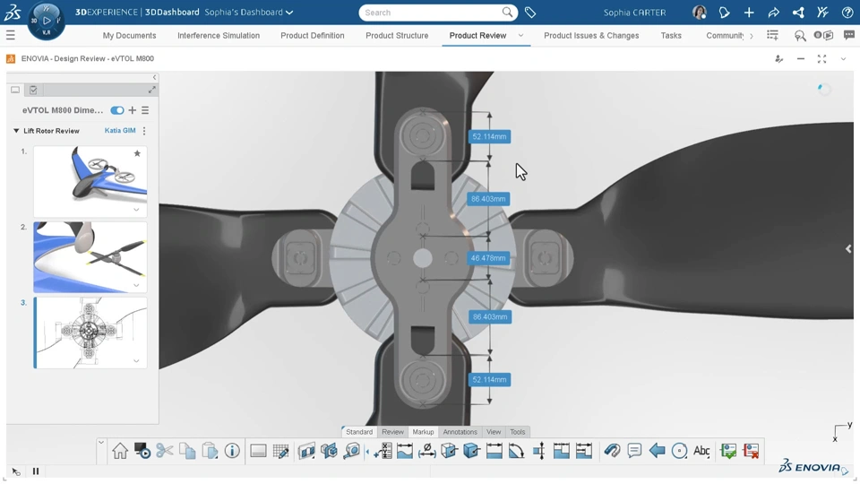The width and height of the screenshot is (860, 484).
Task: Click the plus add icon in top bar
Action: click(x=749, y=13)
